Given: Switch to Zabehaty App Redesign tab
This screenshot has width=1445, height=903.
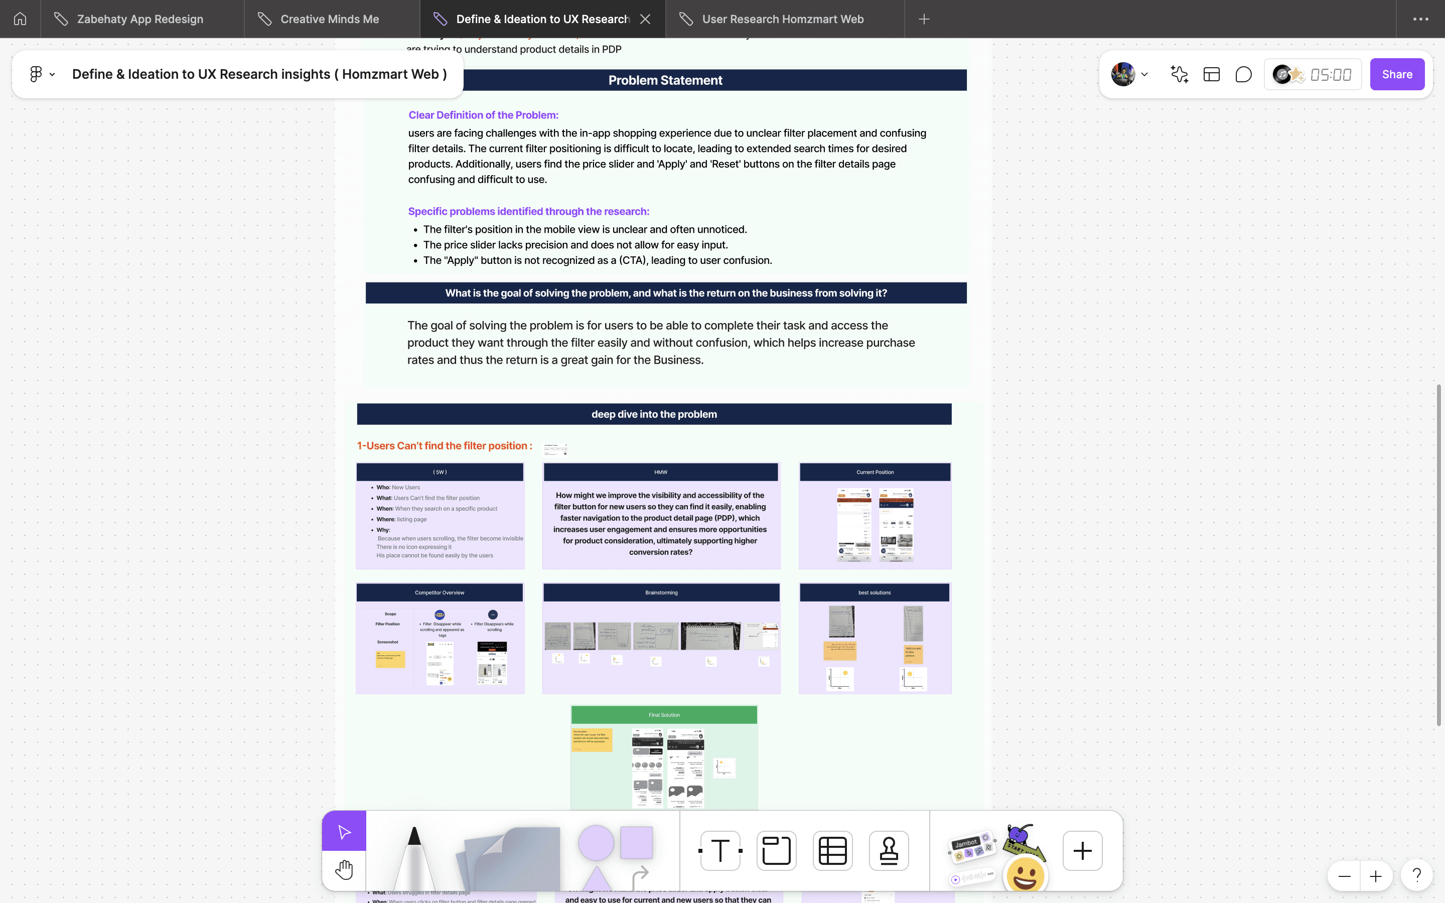Looking at the screenshot, I should (x=140, y=19).
